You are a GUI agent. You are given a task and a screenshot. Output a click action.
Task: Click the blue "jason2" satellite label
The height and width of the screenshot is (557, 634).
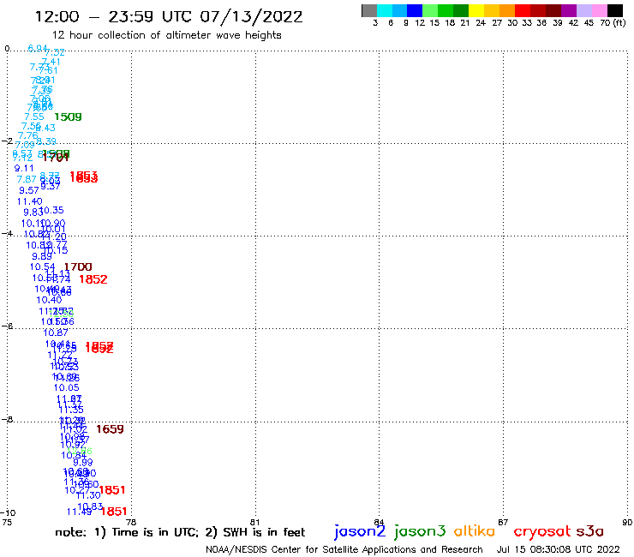tap(360, 531)
